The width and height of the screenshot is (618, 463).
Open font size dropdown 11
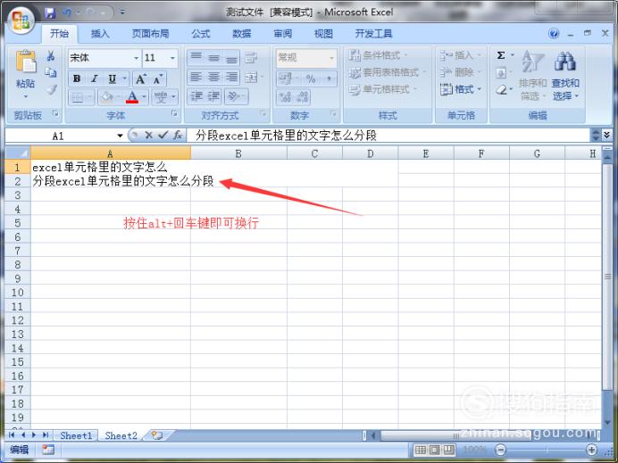[172, 58]
